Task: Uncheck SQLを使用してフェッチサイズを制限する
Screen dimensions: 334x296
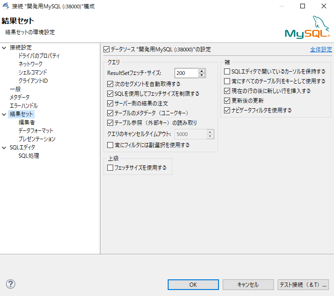Action: tap(110, 93)
